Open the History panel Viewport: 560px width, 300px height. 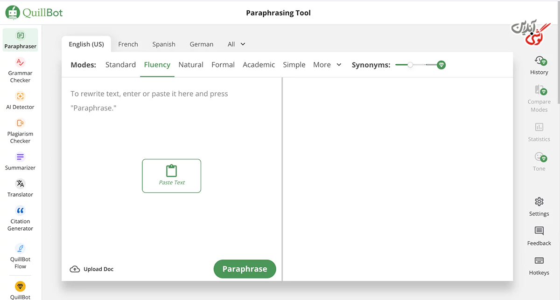pyautogui.click(x=539, y=65)
